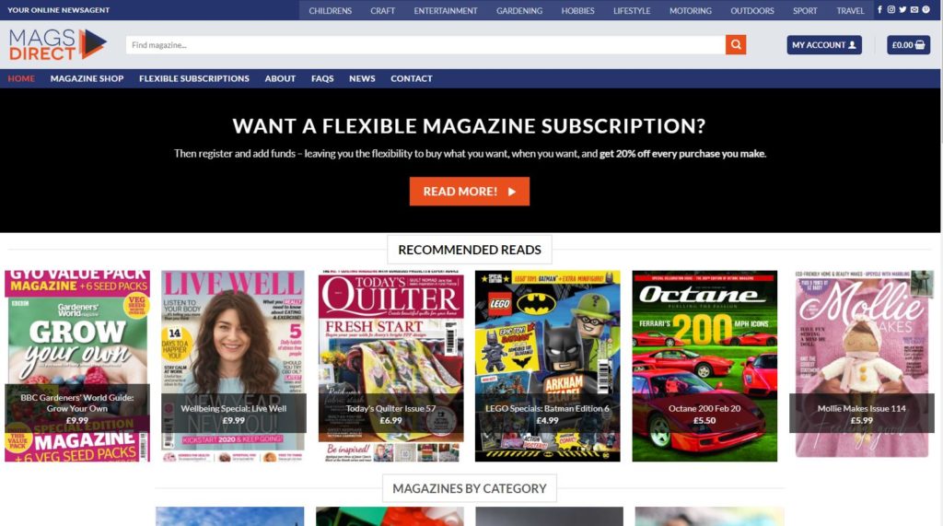Open the Today's Quilter Issue 57 cover
Viewport: 943px width, 526px height.
point(390,366)
